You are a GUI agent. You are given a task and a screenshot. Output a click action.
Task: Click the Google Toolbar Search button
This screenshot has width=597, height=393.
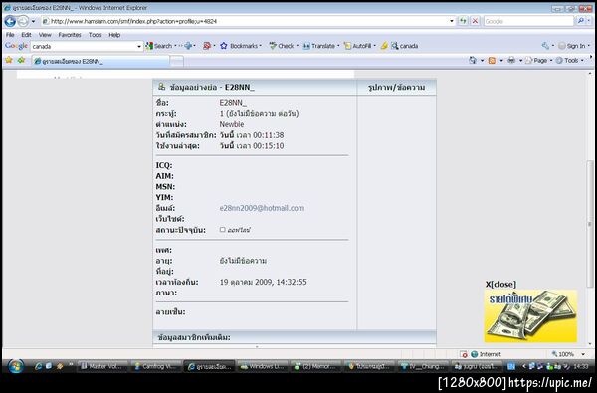159,46
